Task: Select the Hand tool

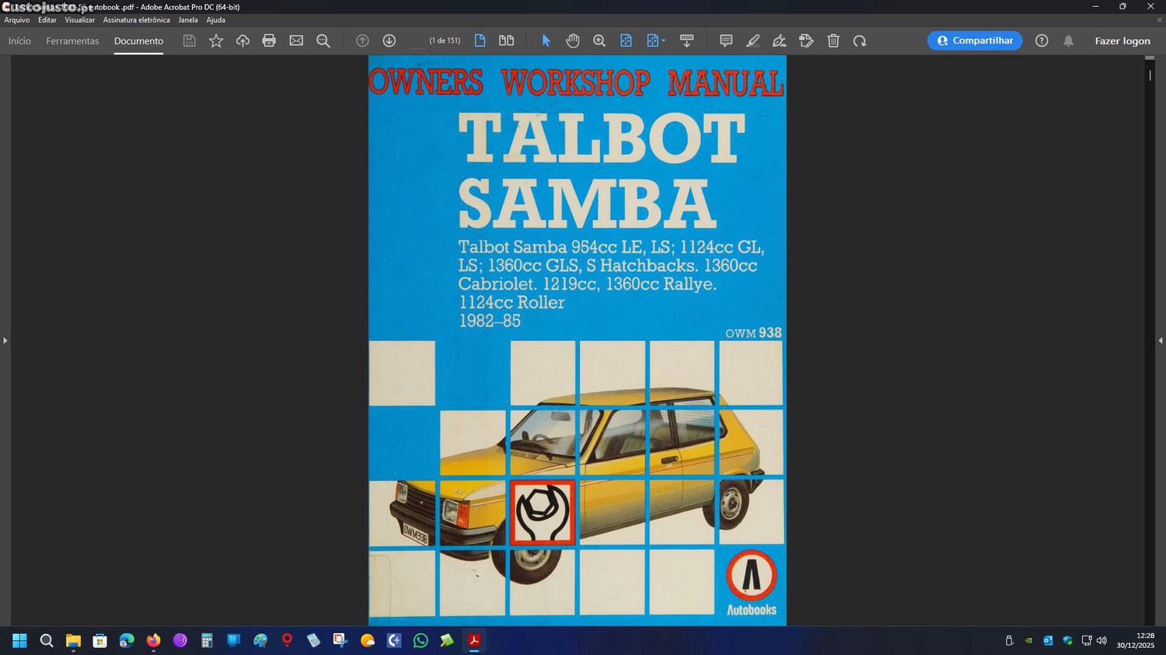Action: pos(573,40)
